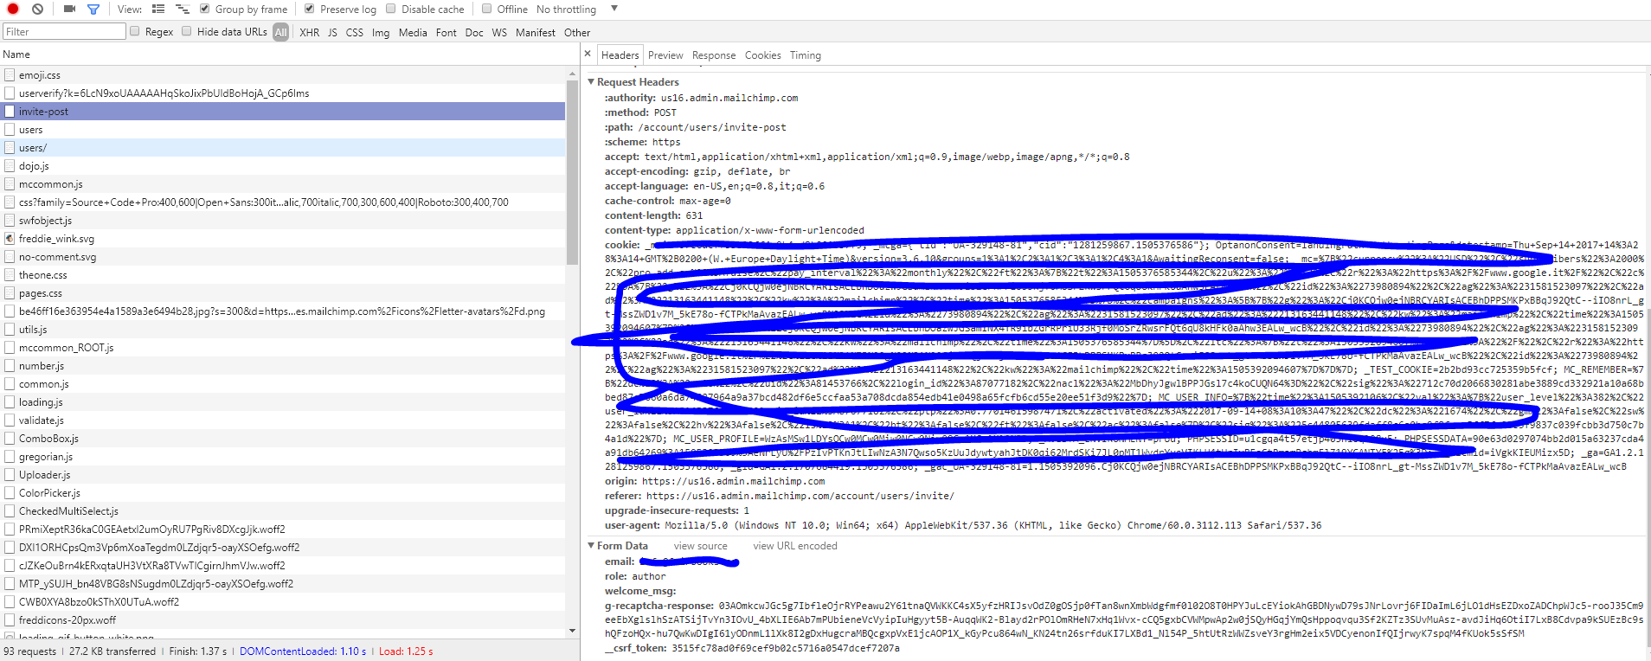Select the CheckedMultiSelect.js request

(x=284, y=511)
